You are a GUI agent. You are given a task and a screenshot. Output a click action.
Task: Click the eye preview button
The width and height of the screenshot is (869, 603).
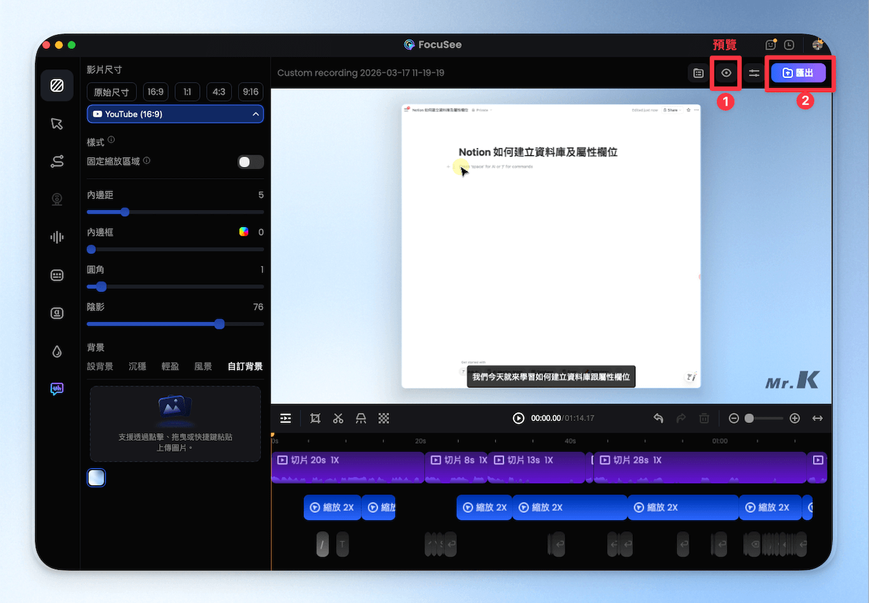726,73
